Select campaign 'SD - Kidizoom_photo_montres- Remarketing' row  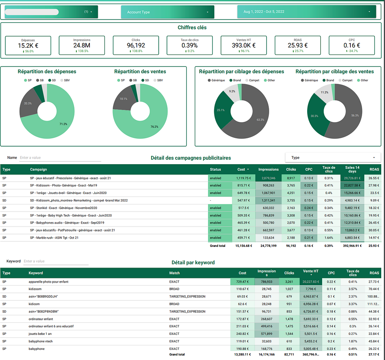(x=190, y=201)
